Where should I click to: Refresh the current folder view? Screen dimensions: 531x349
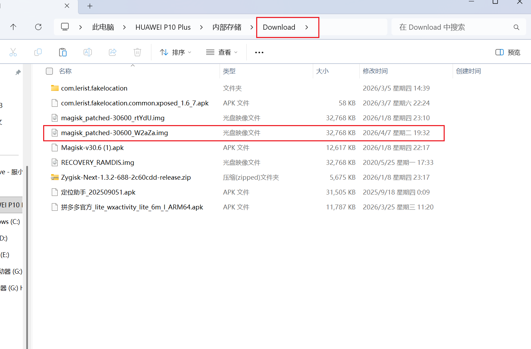coord(38,27)
